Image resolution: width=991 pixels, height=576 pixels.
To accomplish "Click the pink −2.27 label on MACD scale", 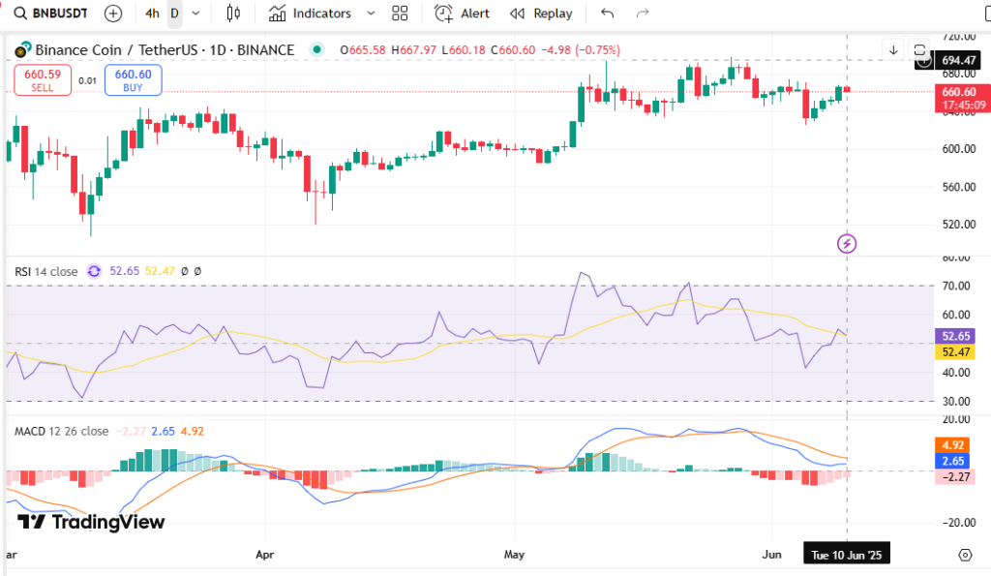I will [x=955, y=476].
